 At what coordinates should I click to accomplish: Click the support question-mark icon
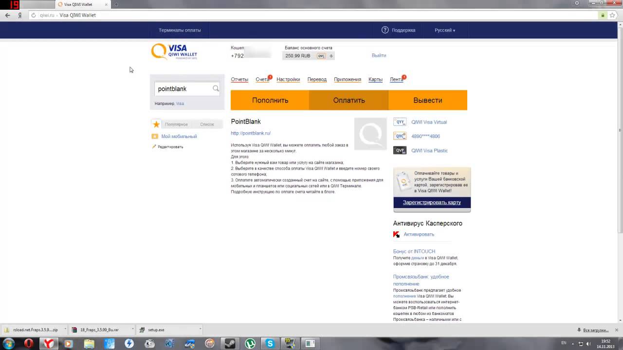[x=385, y=30]
